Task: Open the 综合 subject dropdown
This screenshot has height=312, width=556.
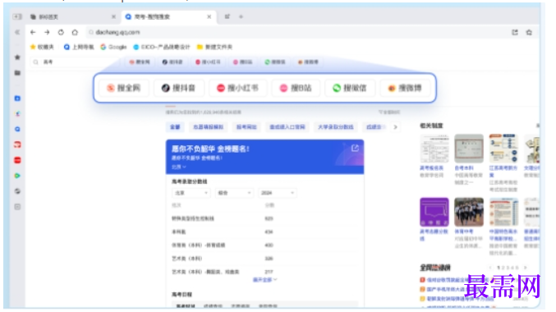Action: pyautogui.click(x=234, y=193)
